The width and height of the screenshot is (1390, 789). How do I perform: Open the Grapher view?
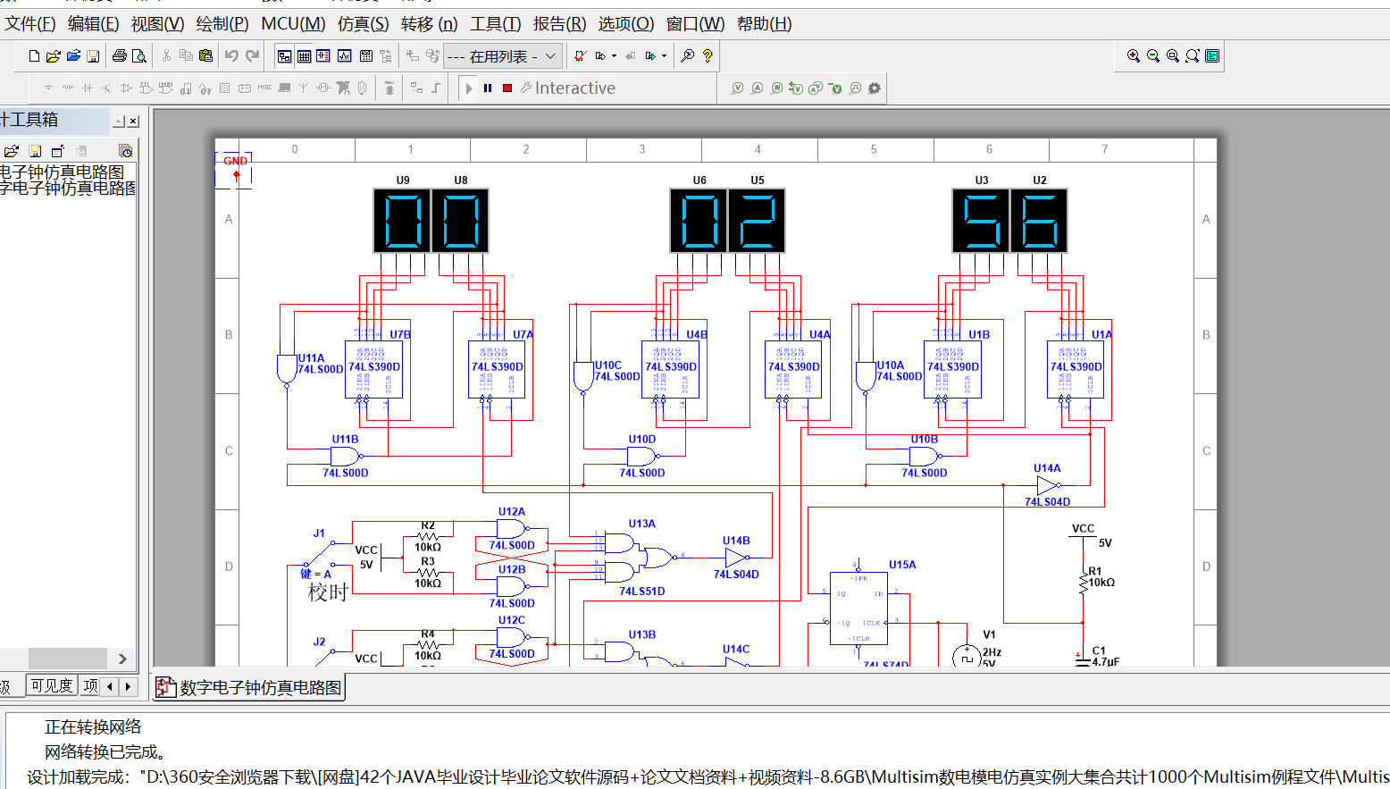[x=345, y=56]
